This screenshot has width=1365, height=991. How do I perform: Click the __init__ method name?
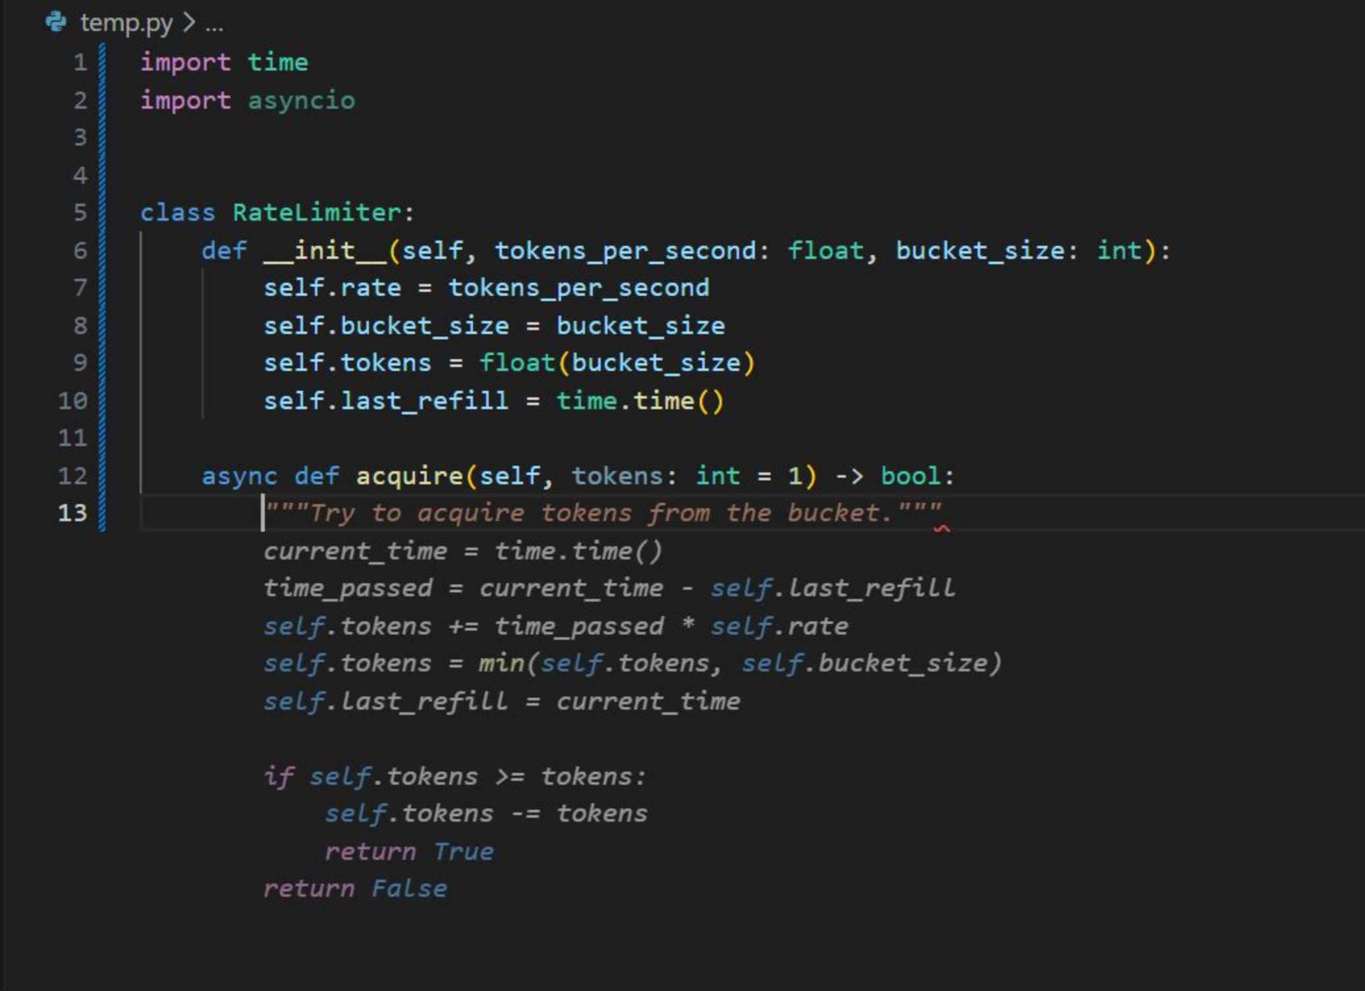click(x=325, y=250)
